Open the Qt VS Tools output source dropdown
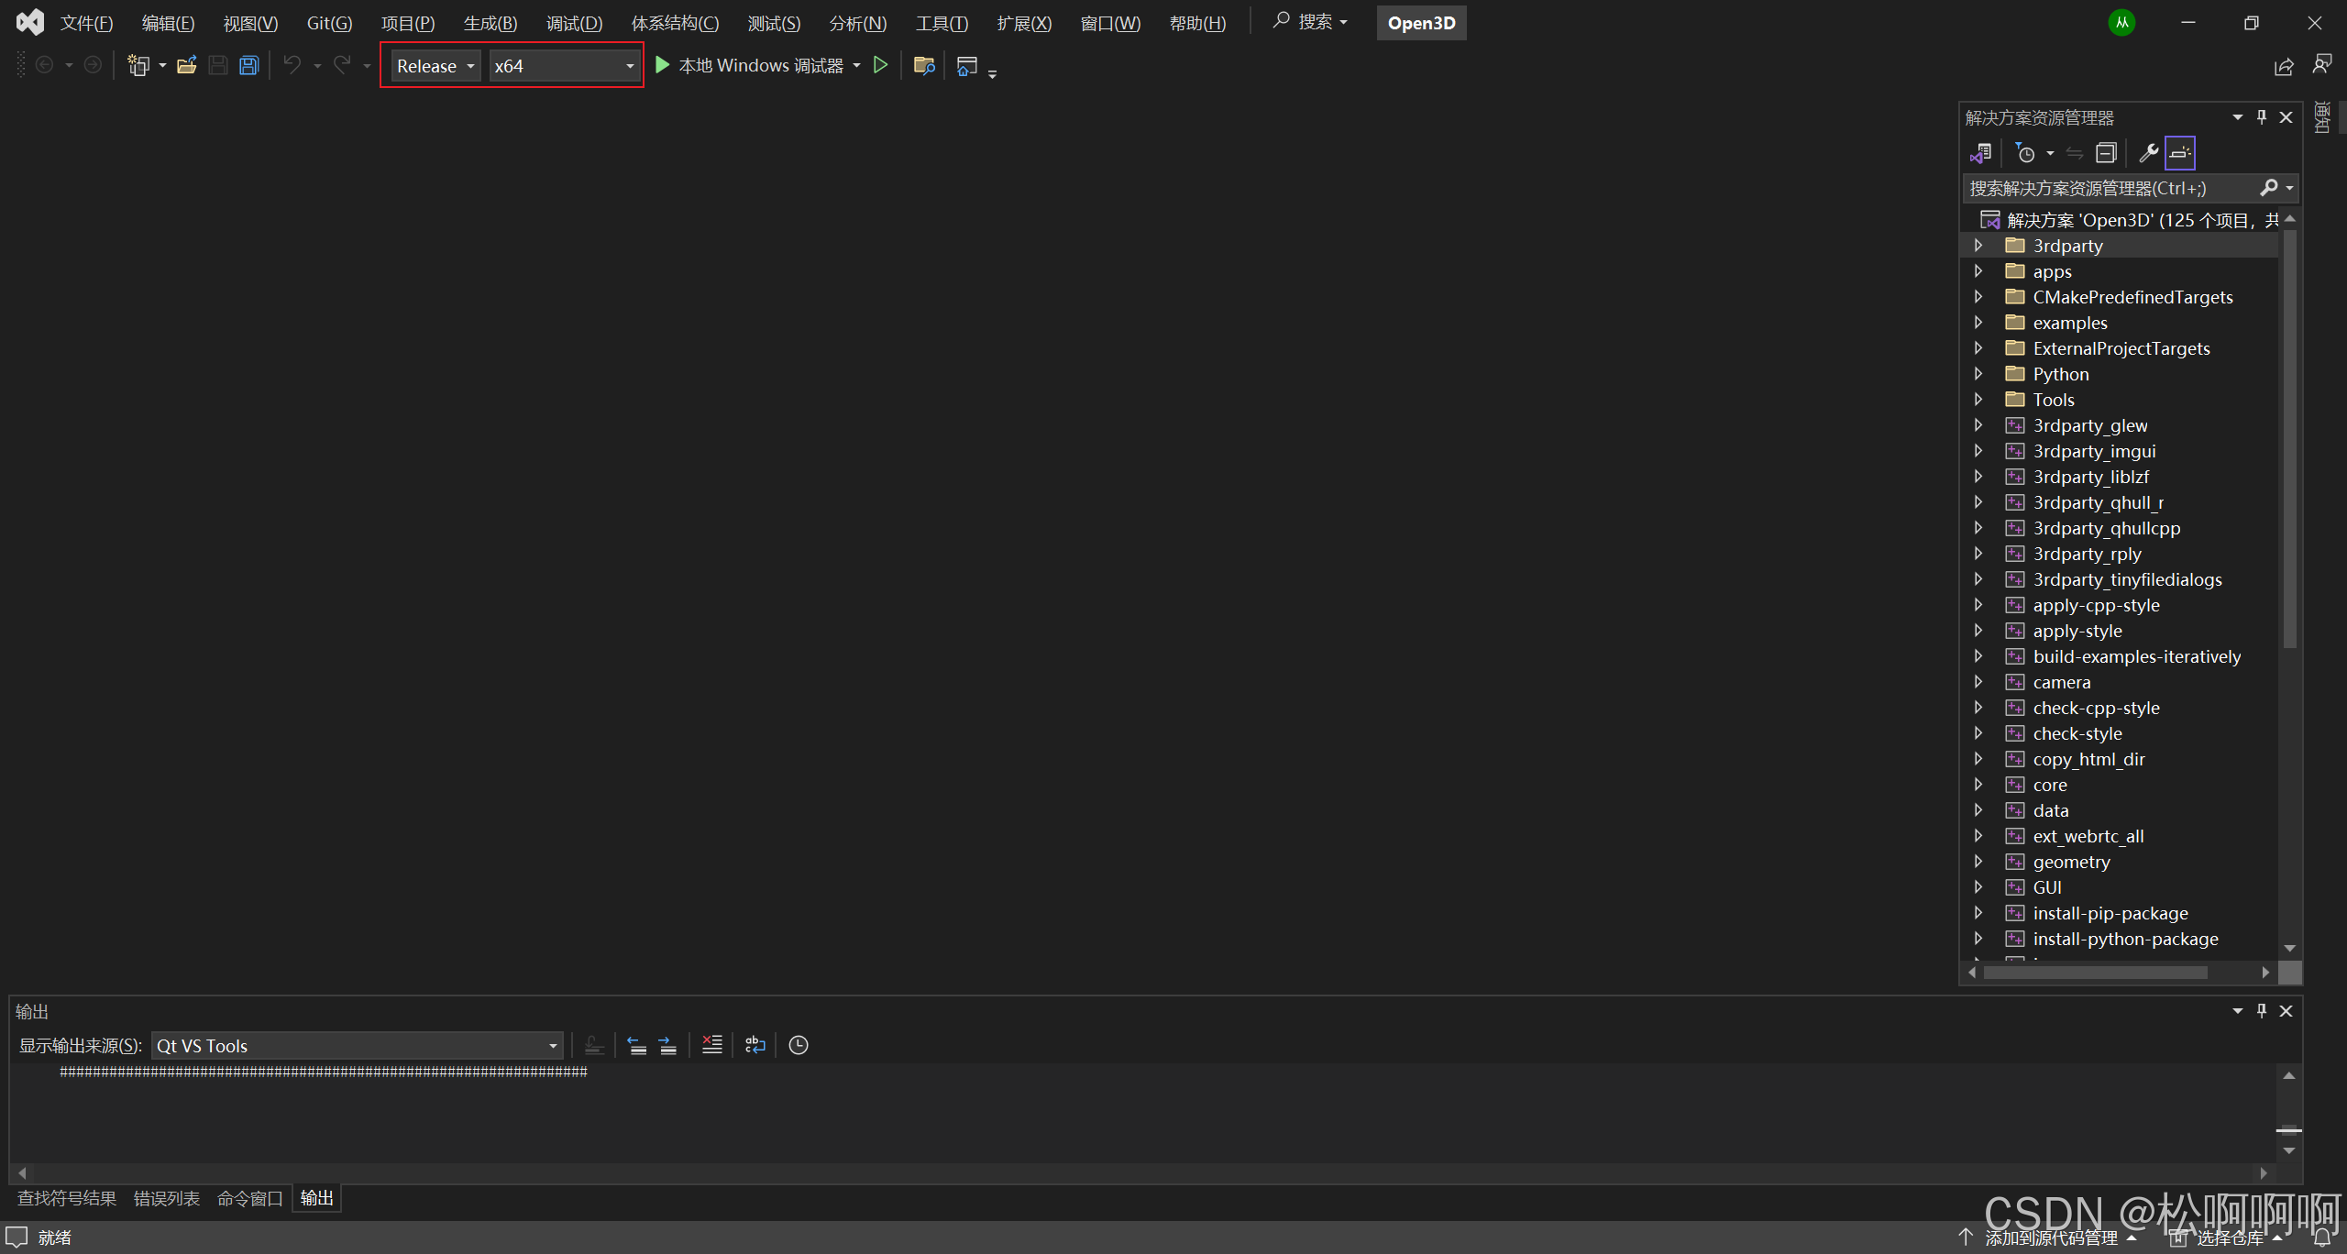The image size is (2347, 1254). coord(551,1045)
